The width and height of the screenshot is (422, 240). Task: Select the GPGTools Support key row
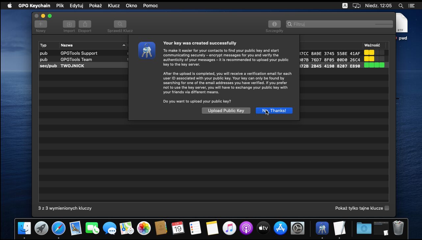(79, 53)
